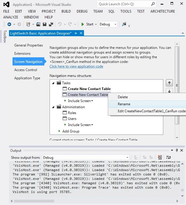Open the Debug configuration dropdown

click(x=108, y=24)
